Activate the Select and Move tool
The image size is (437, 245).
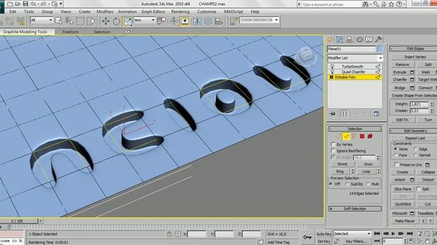[106, 21]
